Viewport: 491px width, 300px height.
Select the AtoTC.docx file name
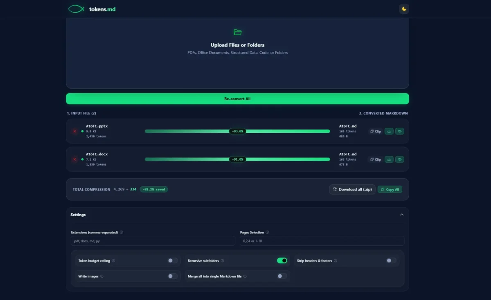pyautogui.click(x=97, y=154)
